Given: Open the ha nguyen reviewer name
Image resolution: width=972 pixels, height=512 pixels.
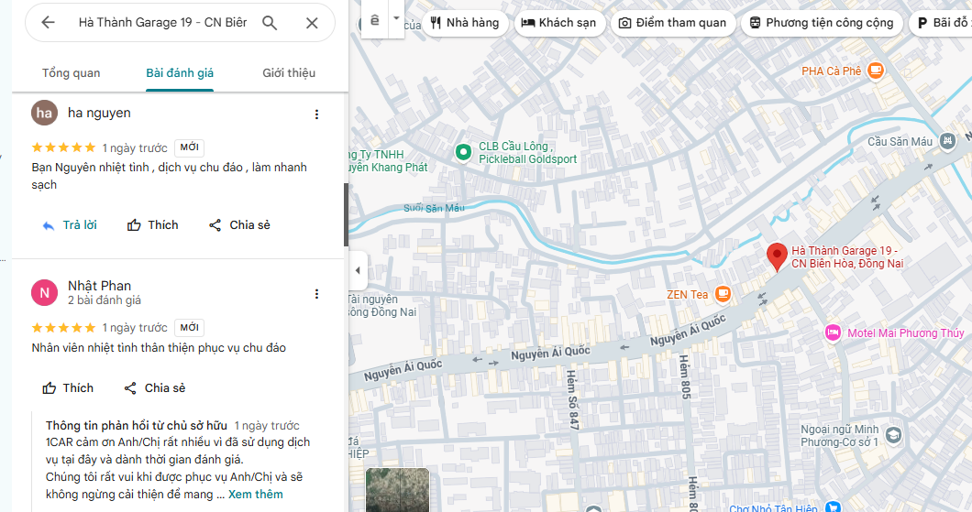Looking at the screenshot, I should click(99, 113).
